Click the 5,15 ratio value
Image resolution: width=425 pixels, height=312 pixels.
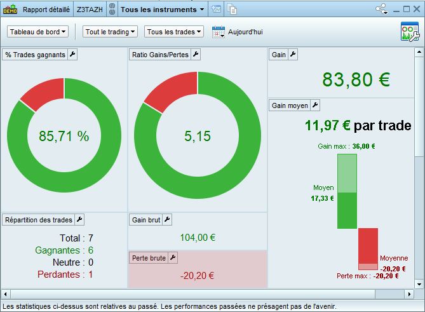198,136
